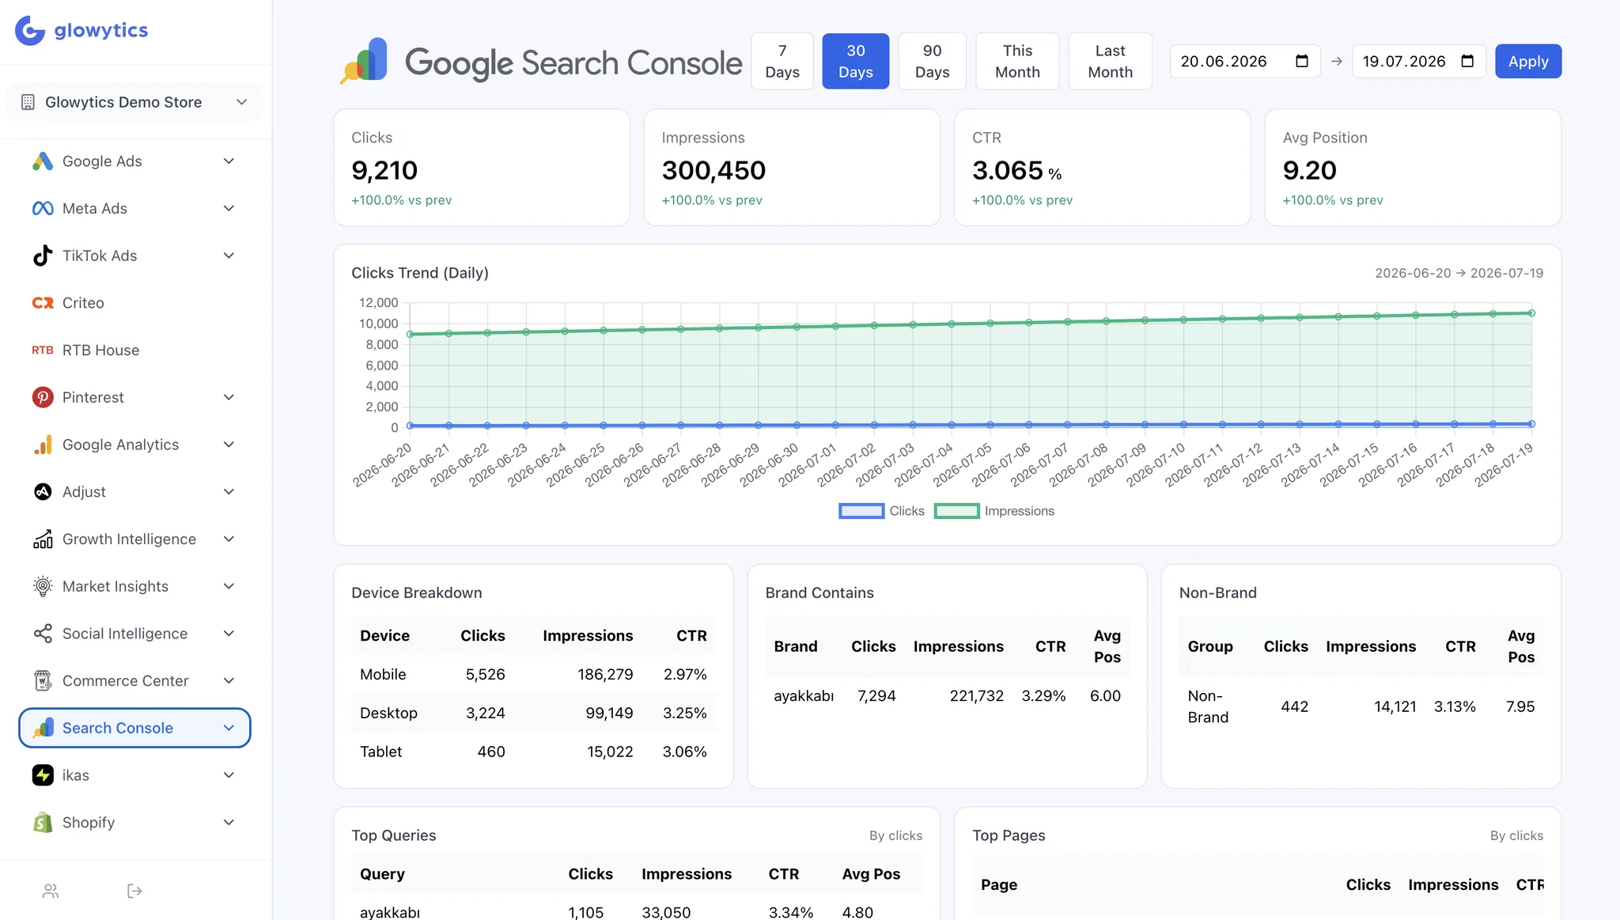The image size is (1620, 920).
Task: Click the Criteo sidebar icon
Action: pyautogui.click(x=43, y=303)
